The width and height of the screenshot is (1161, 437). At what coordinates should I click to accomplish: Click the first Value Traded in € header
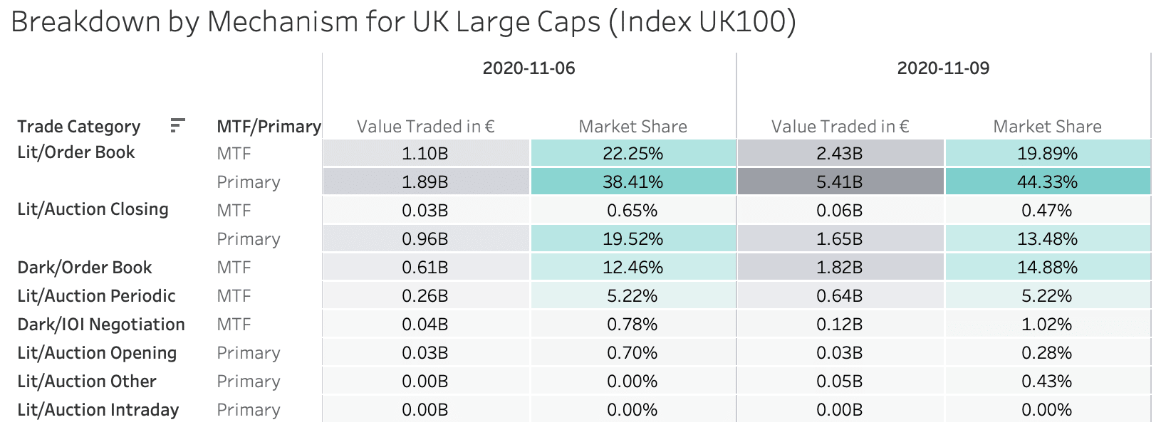tap(425, 127)
